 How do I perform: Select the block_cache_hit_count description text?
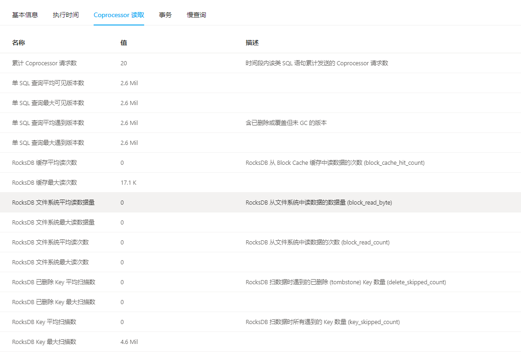[335, 162]
